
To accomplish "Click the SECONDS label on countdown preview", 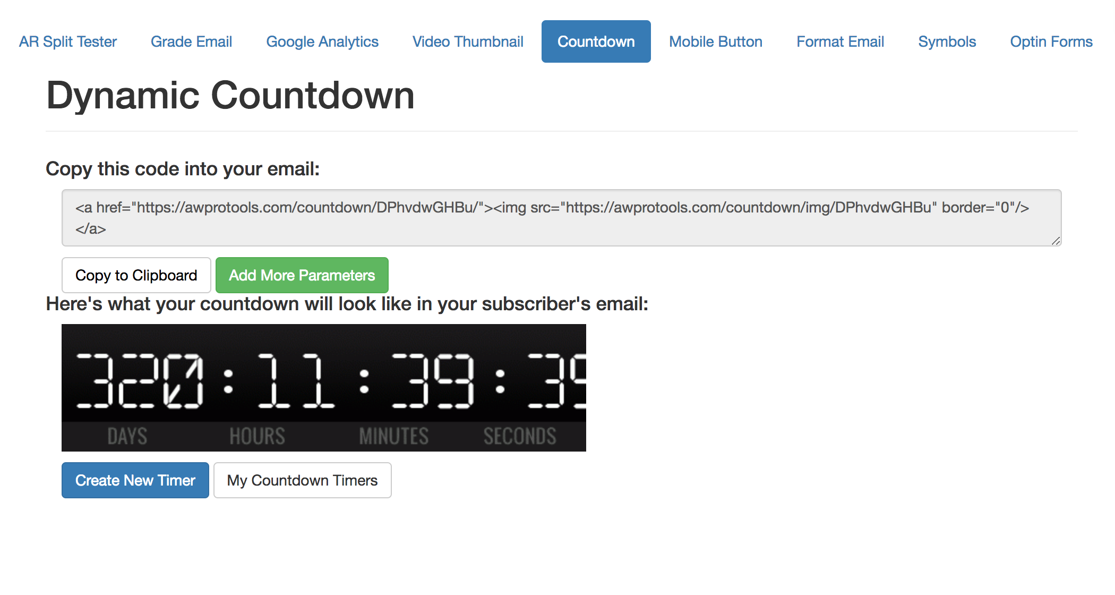I will (x=520, y=436).
